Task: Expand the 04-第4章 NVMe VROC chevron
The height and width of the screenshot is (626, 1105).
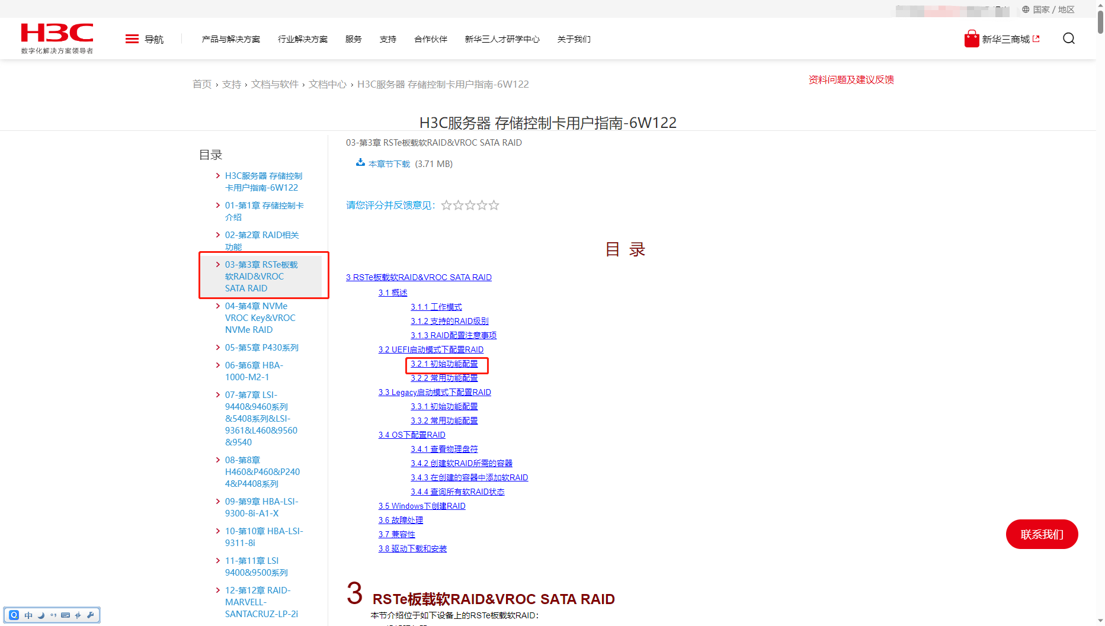Action: click(x=218, y=306)
